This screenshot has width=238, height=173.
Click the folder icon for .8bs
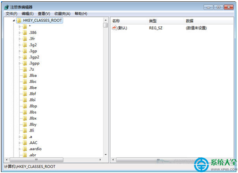coord(25,112)
